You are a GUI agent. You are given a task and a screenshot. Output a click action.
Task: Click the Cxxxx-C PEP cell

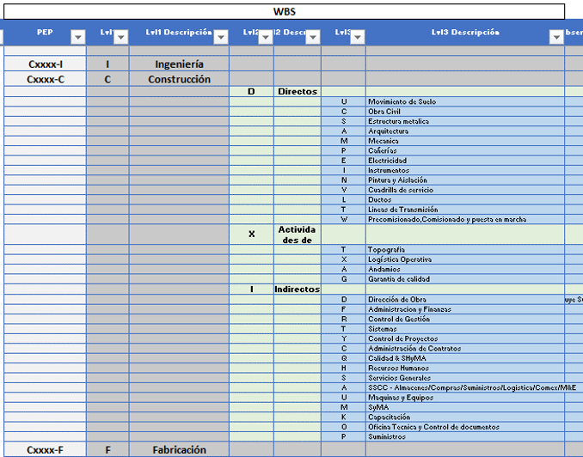(45, 80)
